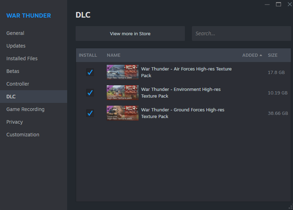This screenshot has height=210, width=293.
Task: Click the Air Forces texture pack thumbnail
Action: pyautogui.click(x=122, y=72)
